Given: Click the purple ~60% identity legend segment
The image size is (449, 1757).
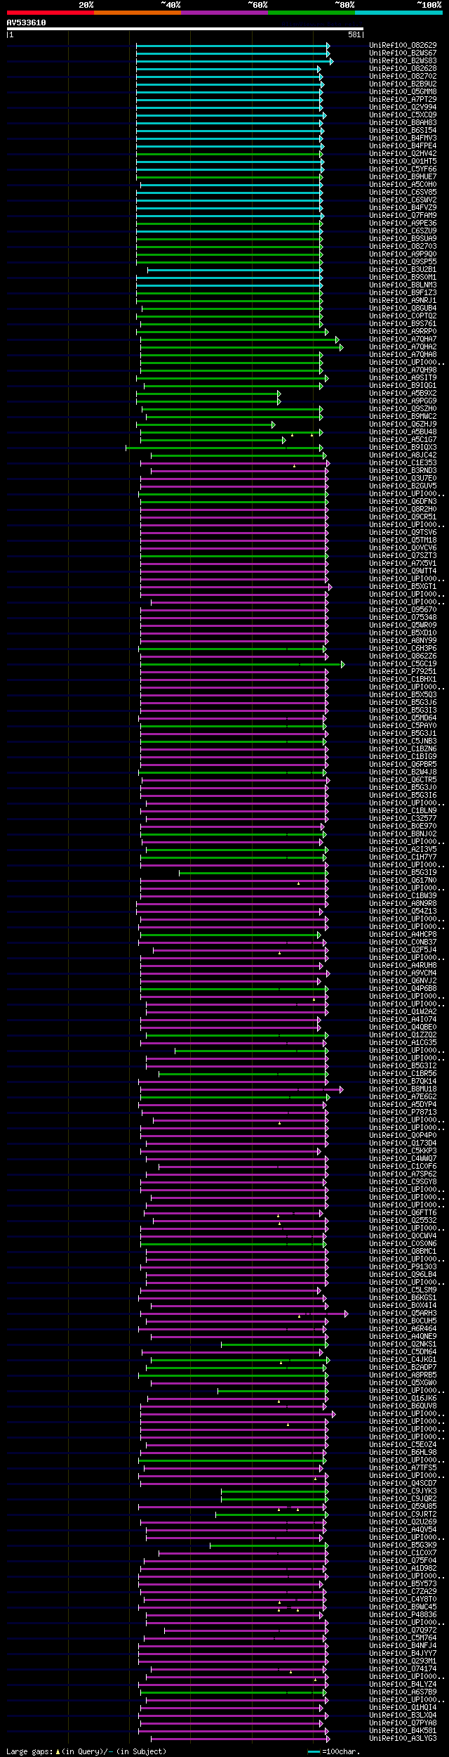Looking at the screenshot, I should pos(224,13).
